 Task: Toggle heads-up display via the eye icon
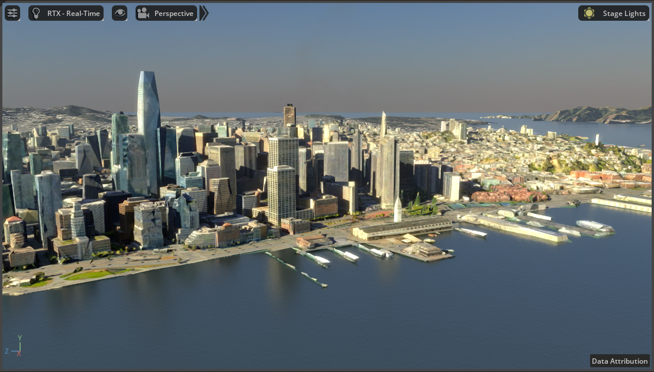pos(120,12)
